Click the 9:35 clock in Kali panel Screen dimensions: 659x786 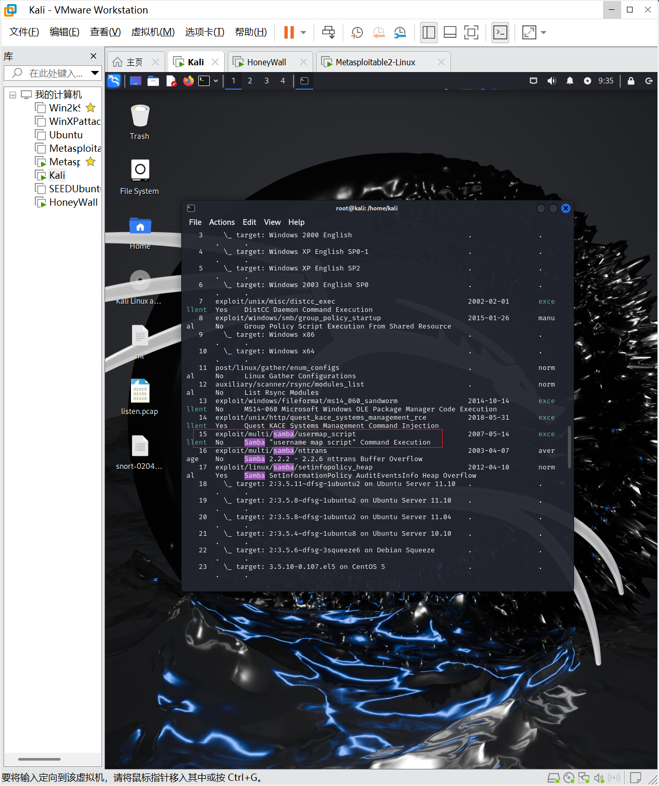(x=606, y=81)
